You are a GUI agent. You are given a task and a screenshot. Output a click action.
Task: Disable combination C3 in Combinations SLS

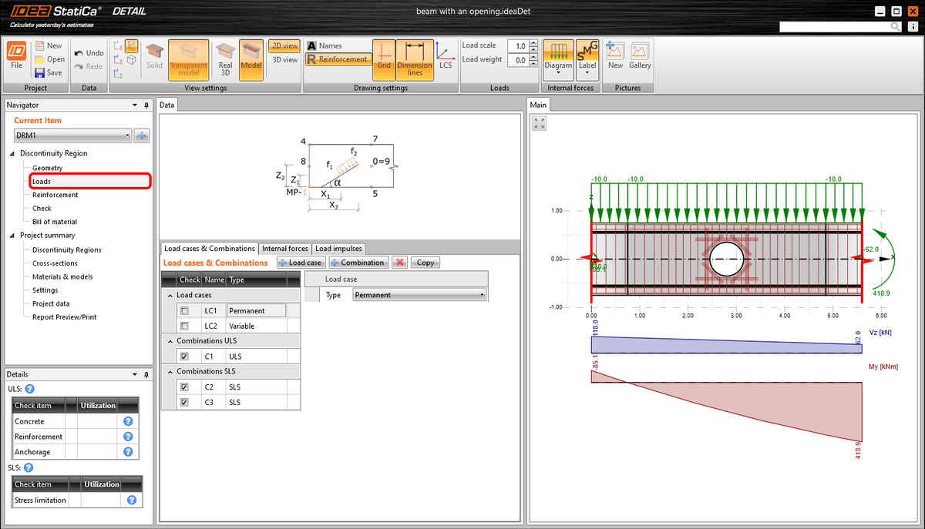point(184,402)
